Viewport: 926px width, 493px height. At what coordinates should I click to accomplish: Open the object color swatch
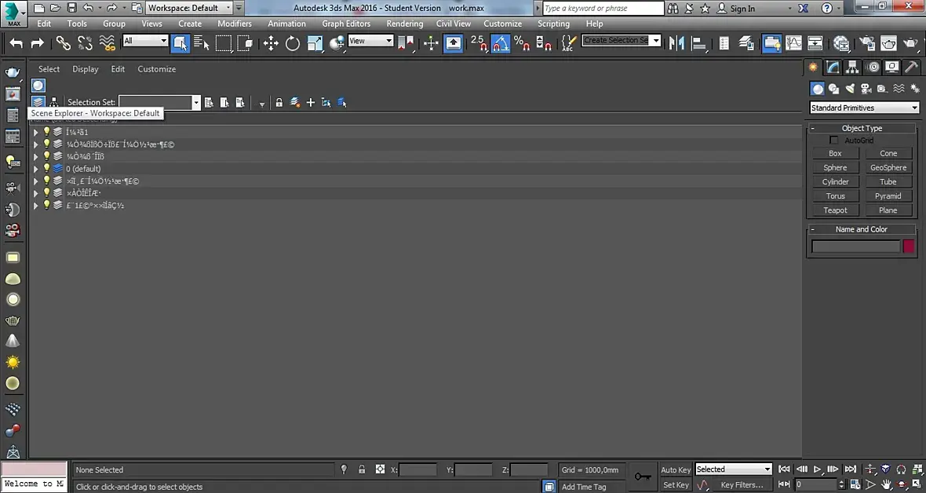[908, 246]
